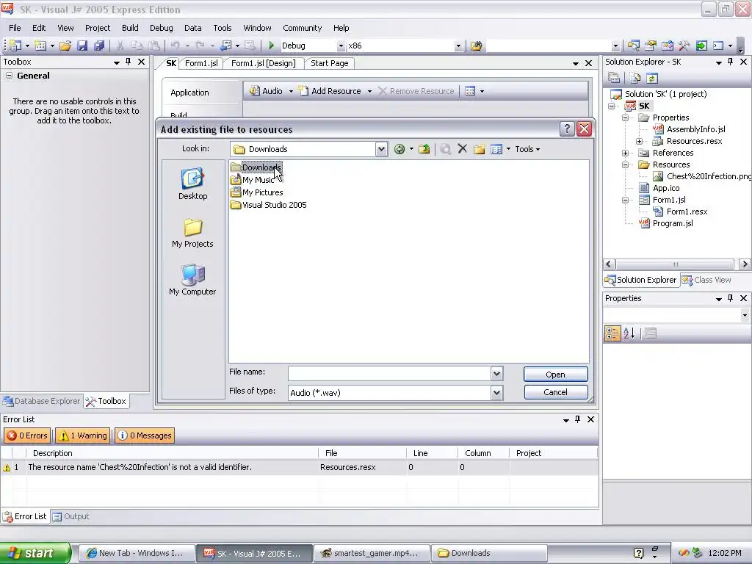Collapse the Form1.jsl node
Screen dimensions: 752x564
tap(625, 200)
